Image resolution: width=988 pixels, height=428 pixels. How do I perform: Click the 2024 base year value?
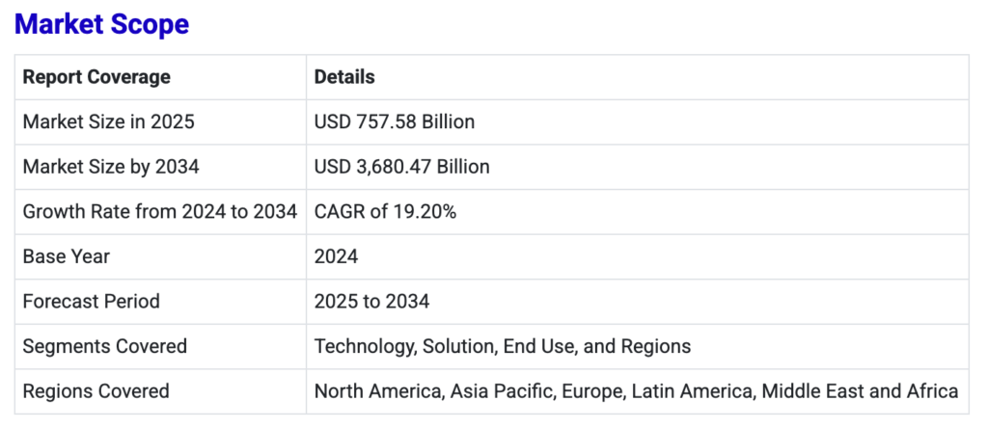[337, 256]
